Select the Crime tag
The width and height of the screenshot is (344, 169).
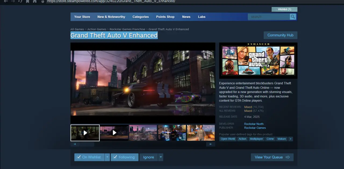point(270,139)
